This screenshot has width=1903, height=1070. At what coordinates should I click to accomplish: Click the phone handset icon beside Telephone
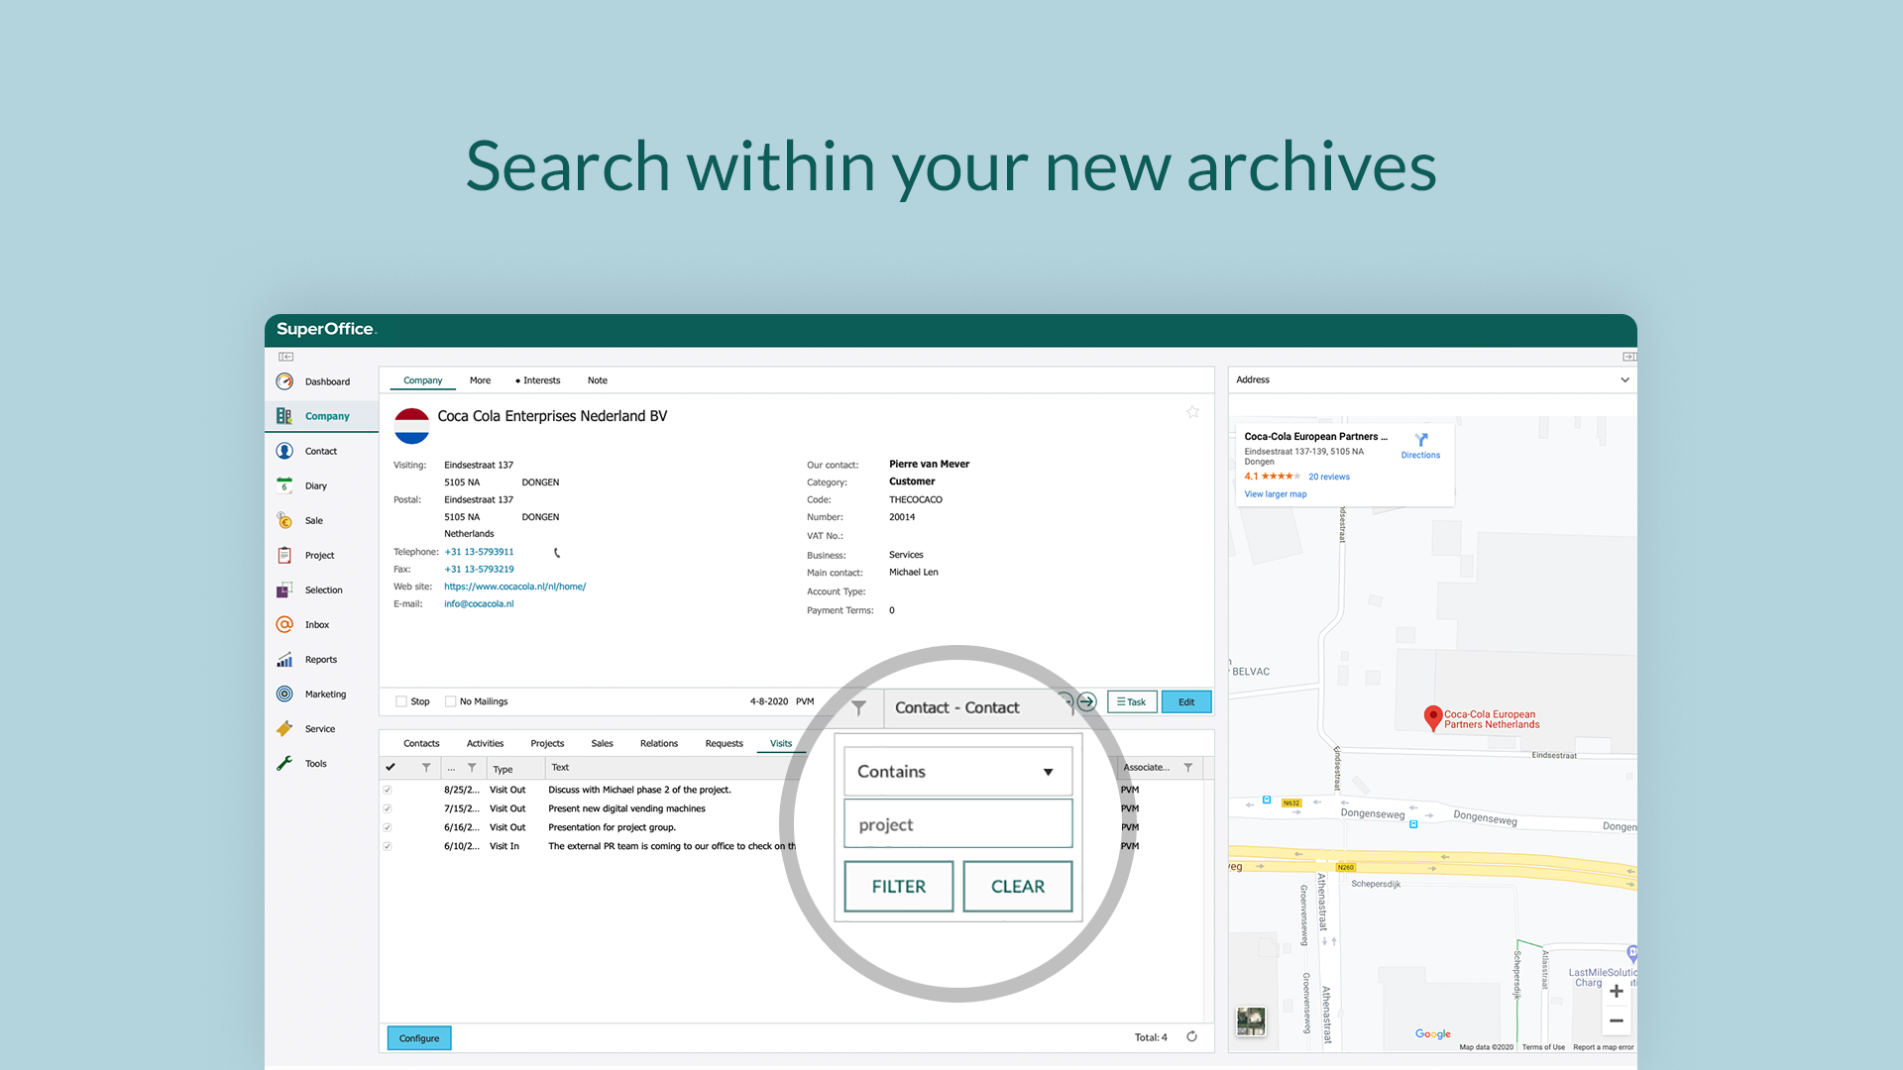[x=557, y=553]
